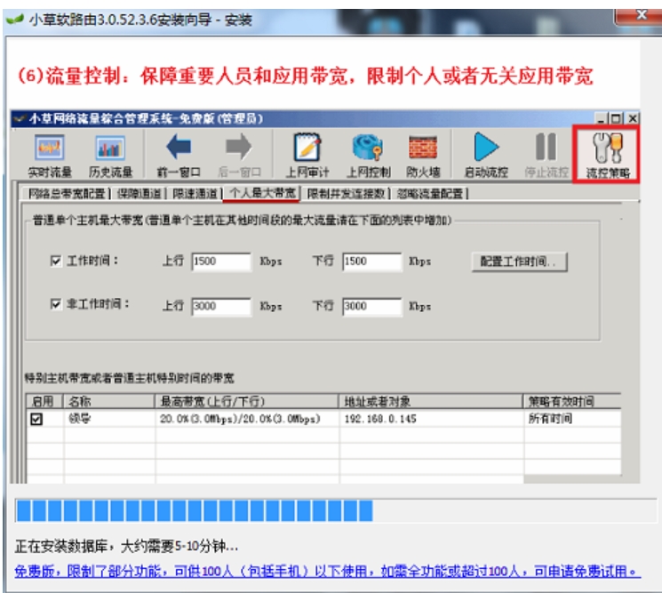Click the 名称 column header
The image size is (662, 593).
109,401
